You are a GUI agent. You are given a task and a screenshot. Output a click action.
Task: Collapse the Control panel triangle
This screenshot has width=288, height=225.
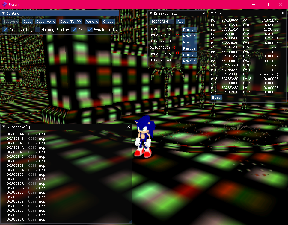(4, 13)
